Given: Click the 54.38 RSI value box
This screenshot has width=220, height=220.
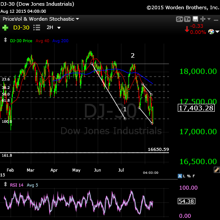Looking at the screenshot, I should [187, 201].
